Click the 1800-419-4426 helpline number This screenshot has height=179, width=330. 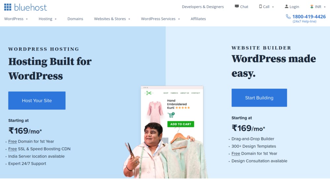pos(309,16)
